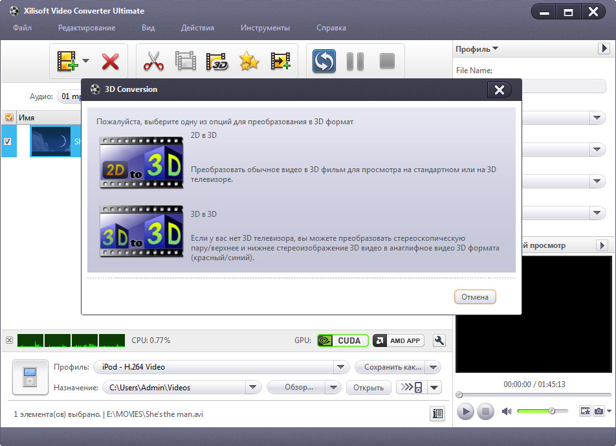The height and width of the screenshot is (446, 616).
Task: Open the Файл menu
Action: click(x=22, y=28)
